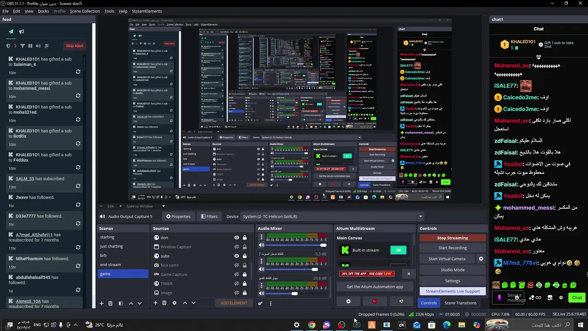Open options menu for first mixer channel
Image resolution: width=588 pixels, height=331 pixels.
262,238
